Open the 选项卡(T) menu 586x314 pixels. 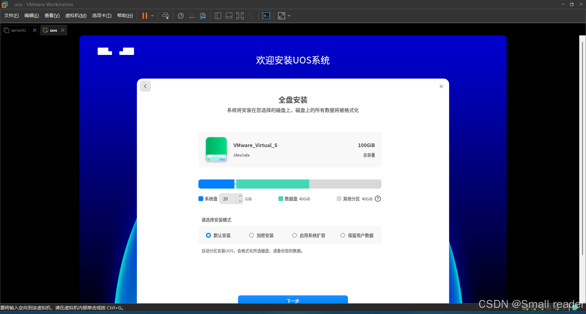(102, 16)
